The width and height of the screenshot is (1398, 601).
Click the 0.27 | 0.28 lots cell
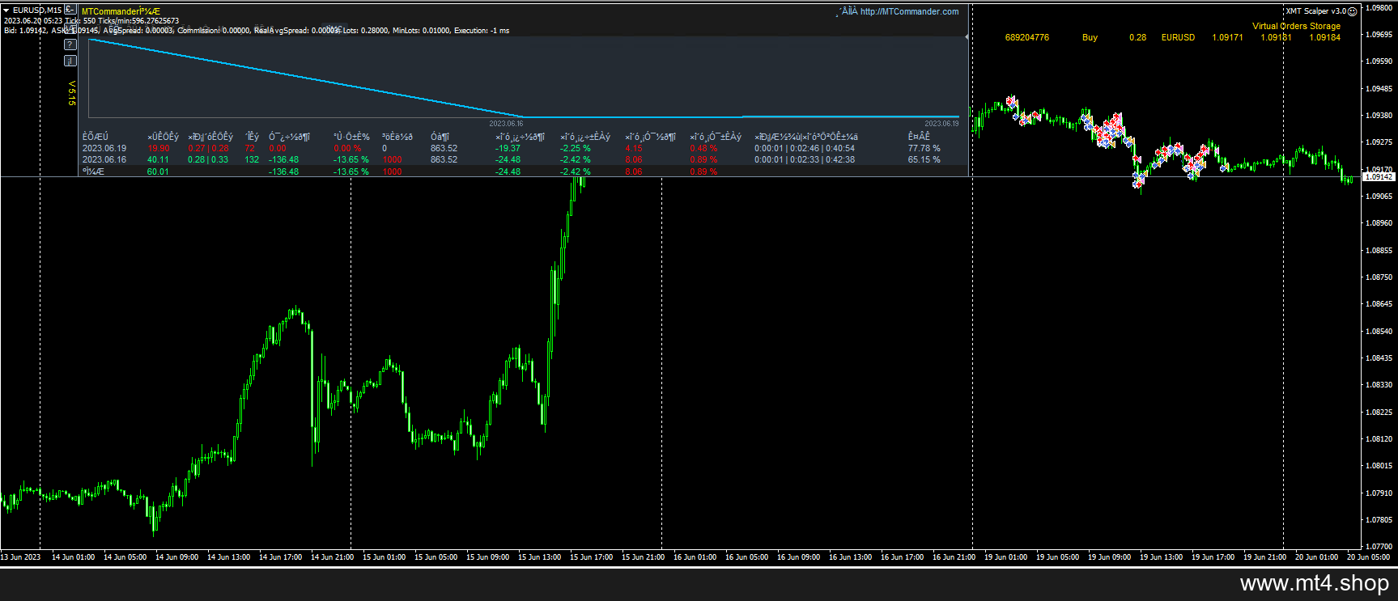pyautogui.click(x=208, y=148)
